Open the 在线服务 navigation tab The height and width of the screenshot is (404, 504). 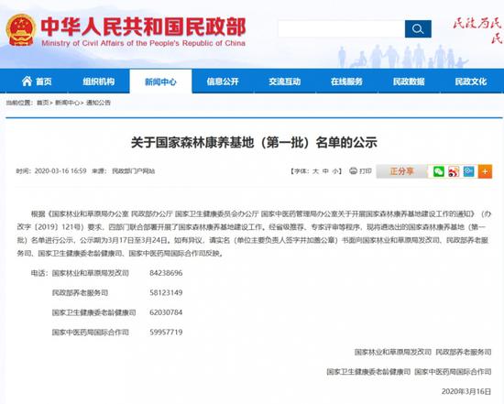346,82
